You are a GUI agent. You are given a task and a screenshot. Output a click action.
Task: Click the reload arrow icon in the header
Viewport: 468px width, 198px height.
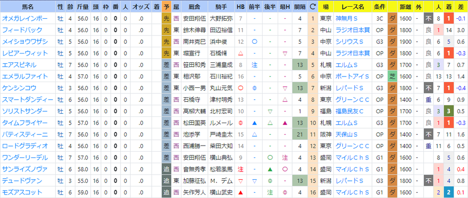point(313,6)
